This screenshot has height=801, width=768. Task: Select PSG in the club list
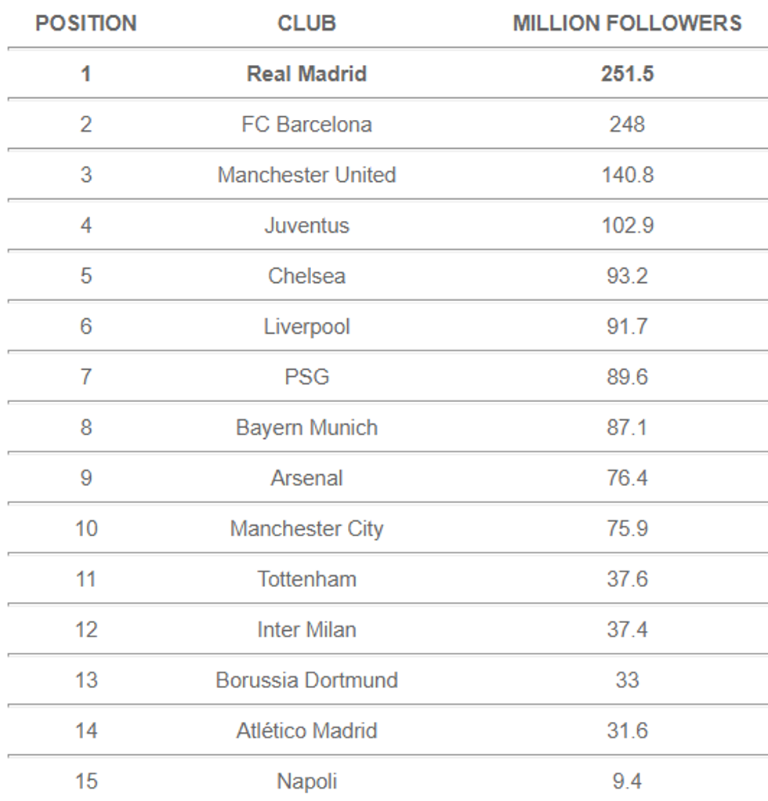[306, 377]
